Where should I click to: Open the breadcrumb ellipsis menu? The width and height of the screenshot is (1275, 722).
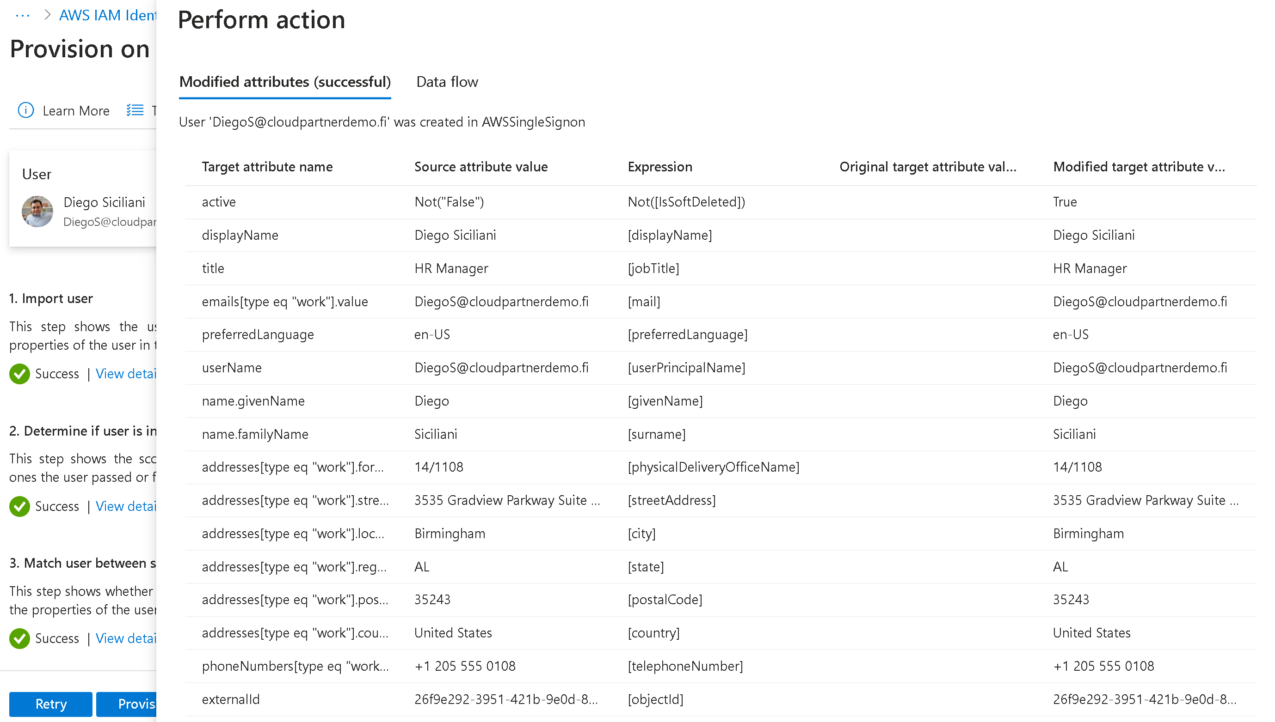(x=22, y=15)
